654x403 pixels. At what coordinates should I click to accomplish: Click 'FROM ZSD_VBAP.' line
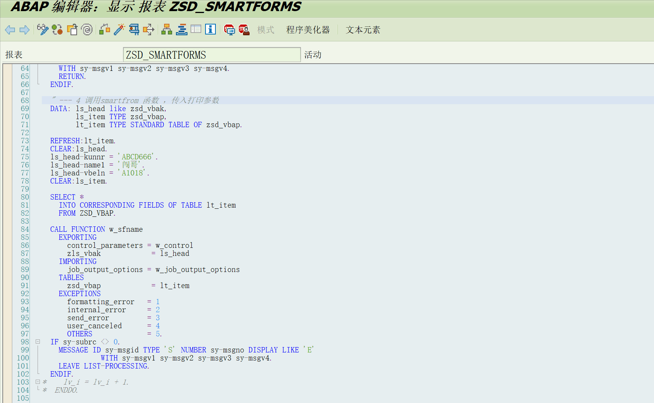(x=87, y=213)
